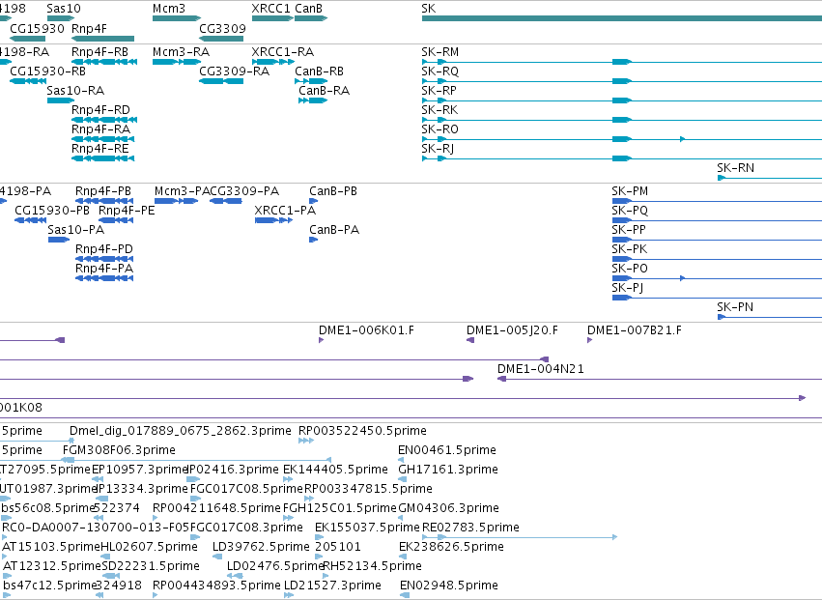
Task: Select the CanB-RA transcript label
Action: click(324, 91)
